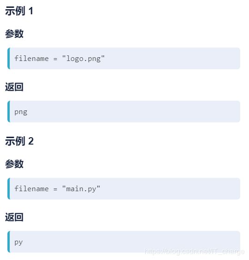
Task: Click code block with logo.png filename
Action: tap(124, 58)
